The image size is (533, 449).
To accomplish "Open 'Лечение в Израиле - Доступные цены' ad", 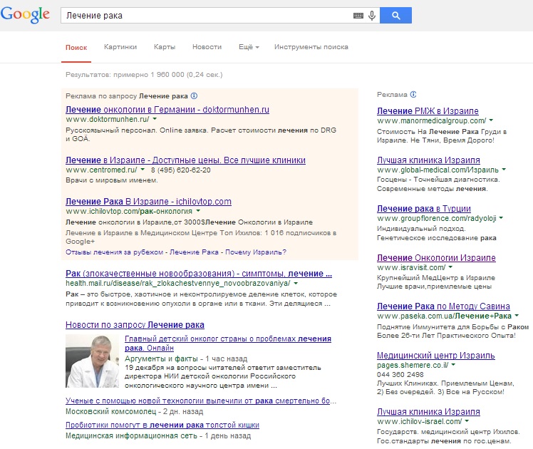I will (x=185, y=160).
